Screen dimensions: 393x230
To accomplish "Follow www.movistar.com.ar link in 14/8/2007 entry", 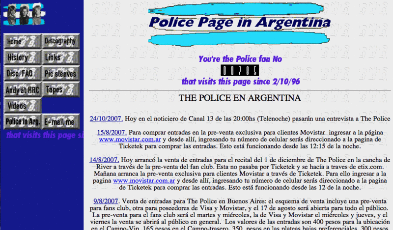I will tap(144, 180).
